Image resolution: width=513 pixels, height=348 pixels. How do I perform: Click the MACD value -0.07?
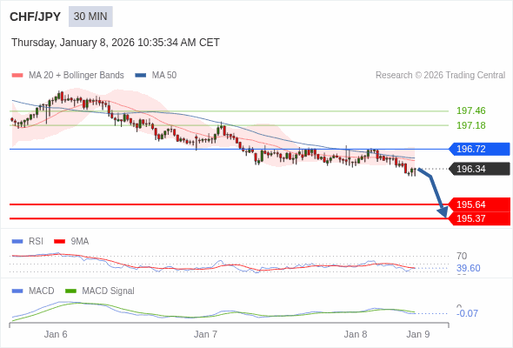pos(467,313)
